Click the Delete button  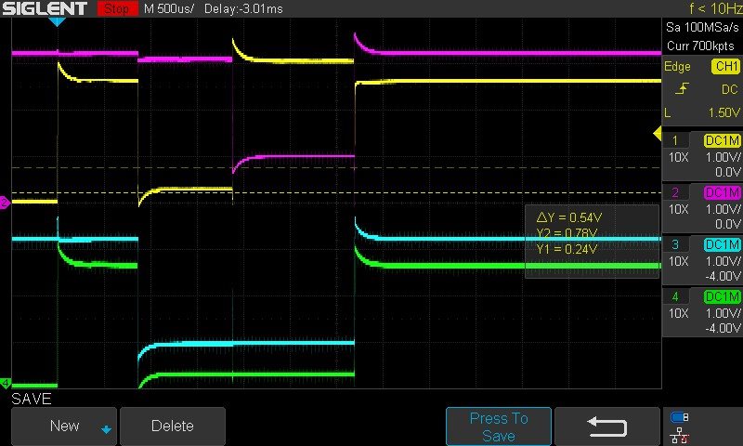(172, 426)
